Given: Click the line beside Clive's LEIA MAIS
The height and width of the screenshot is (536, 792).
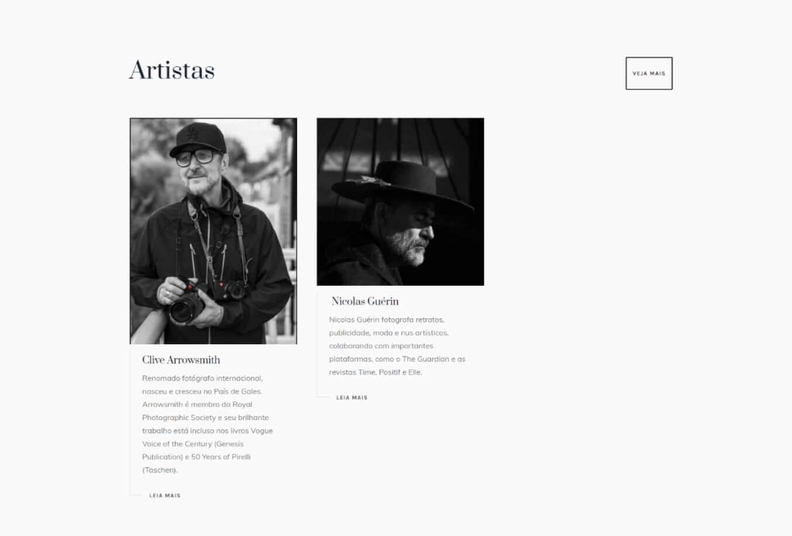Looking at the screenshot, I should click(136, 496).
